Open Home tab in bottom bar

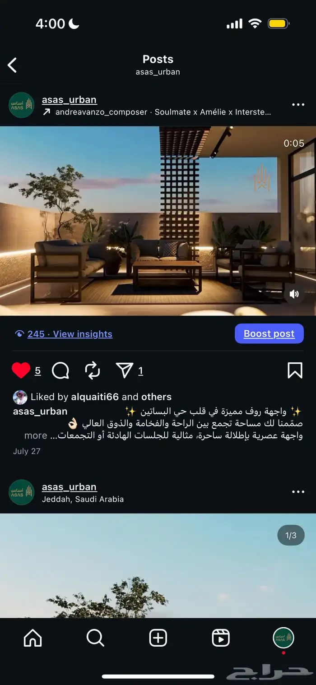click(x=33, y=638)
